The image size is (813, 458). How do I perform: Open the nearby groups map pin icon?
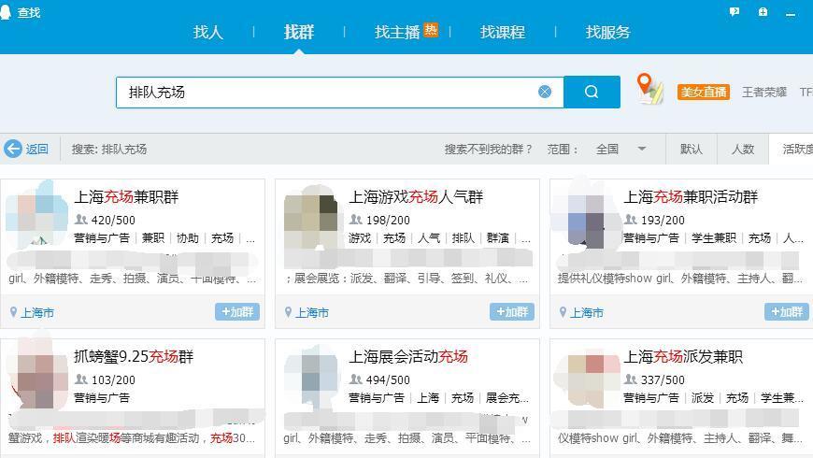[649, 88]
